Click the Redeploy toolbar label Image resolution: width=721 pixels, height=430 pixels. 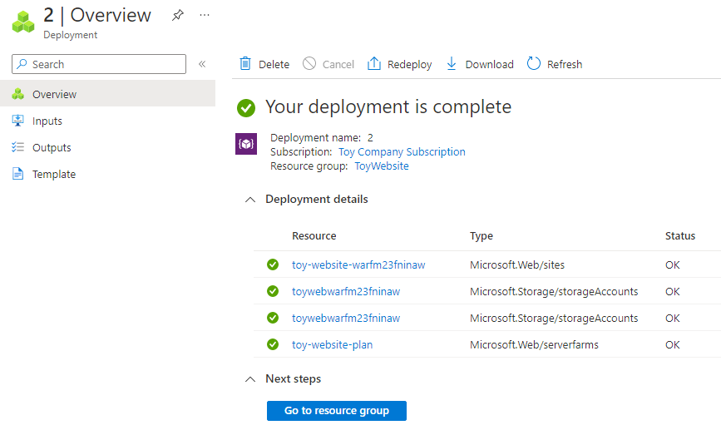[x=410, y=64]
